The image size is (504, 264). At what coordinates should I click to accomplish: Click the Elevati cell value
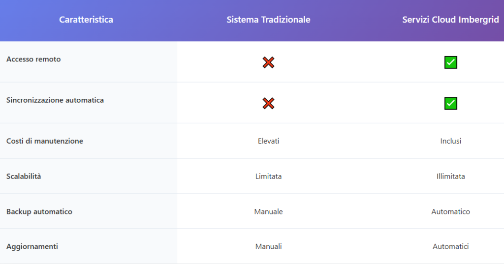(x=268, y=141)
